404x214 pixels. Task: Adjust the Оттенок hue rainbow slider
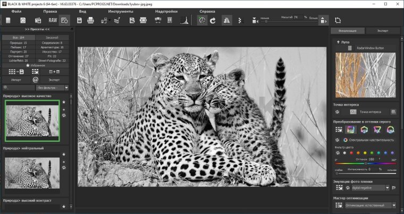365,162
